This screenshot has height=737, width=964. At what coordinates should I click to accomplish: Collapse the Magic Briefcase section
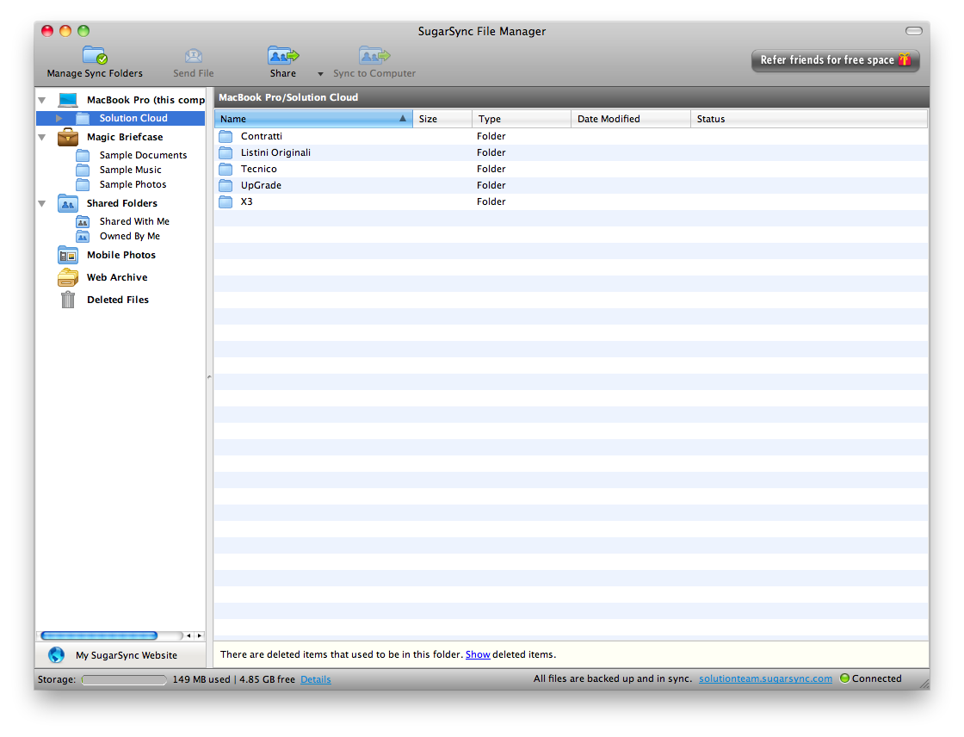coord(42,137)
